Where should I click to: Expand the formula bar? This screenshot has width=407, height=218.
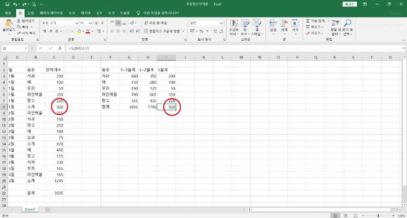[404, 48]
